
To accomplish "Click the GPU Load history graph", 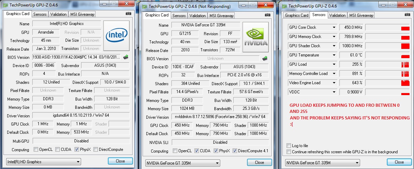I will tap(388, 64).
